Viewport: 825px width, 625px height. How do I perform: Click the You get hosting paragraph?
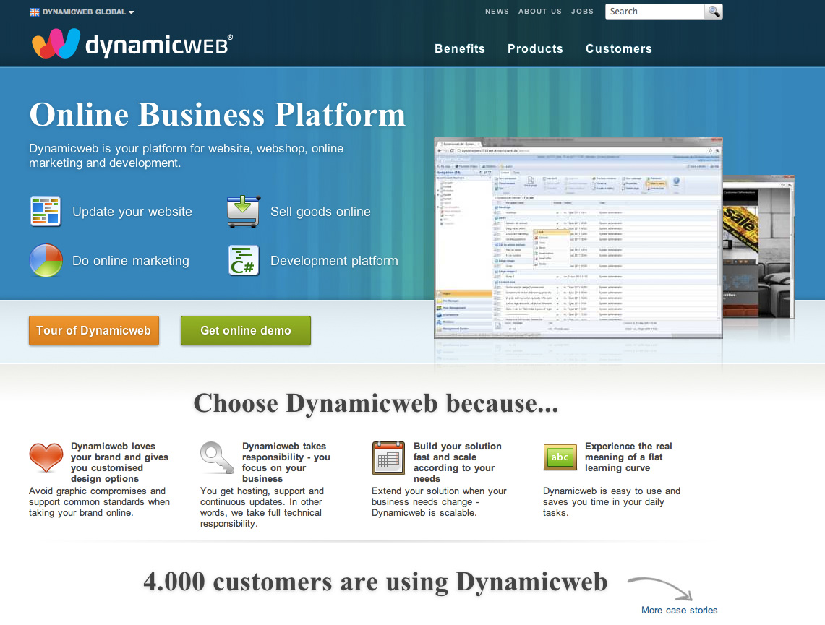click(x=262, y=507)
